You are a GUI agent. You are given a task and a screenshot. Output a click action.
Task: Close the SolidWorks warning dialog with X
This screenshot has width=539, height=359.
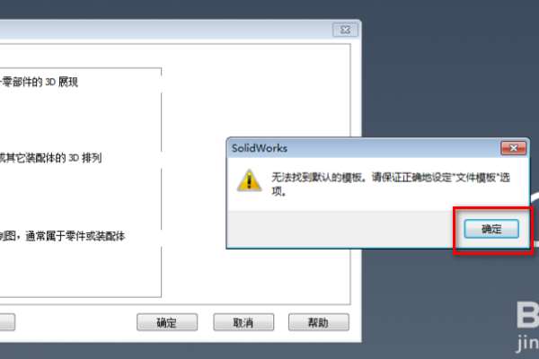[x=513, y=148]
